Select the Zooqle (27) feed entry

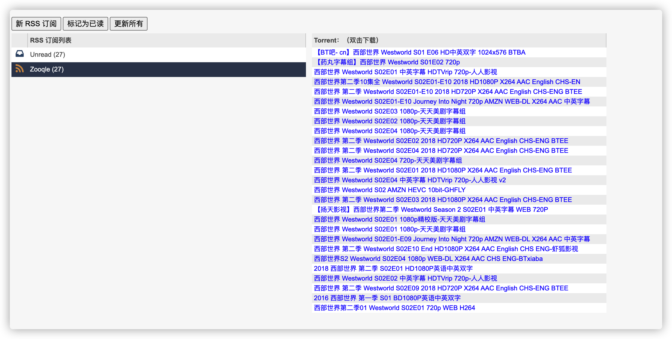47,69
